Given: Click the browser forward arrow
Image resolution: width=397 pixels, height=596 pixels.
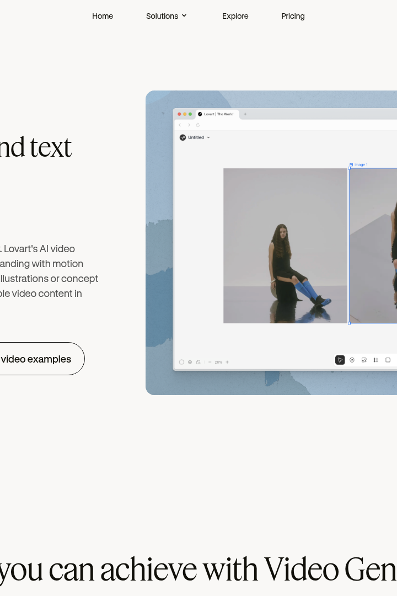Looking at the screenshot, I should pos(189,125).
